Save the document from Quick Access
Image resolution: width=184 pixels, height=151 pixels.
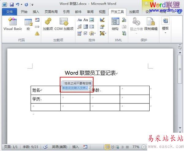pos(12,5)
